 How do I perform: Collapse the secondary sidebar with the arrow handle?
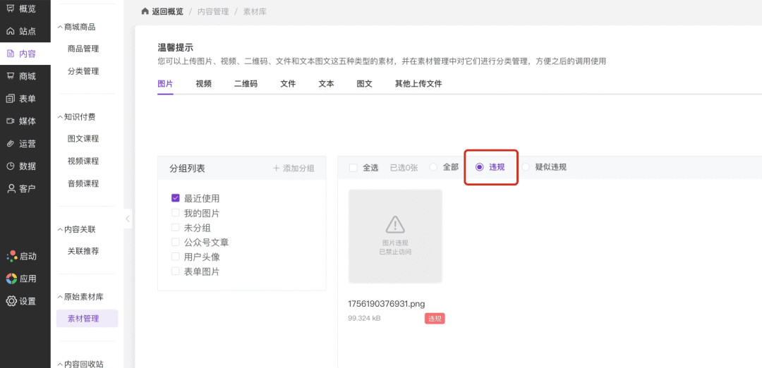(128, 219)
